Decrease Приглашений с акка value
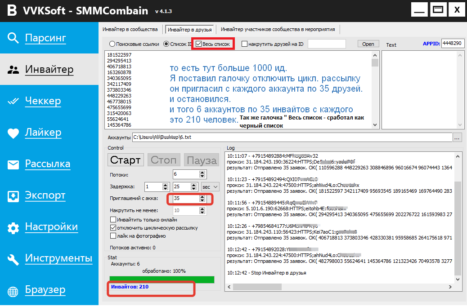467x306 pixels. coord(202,200)
